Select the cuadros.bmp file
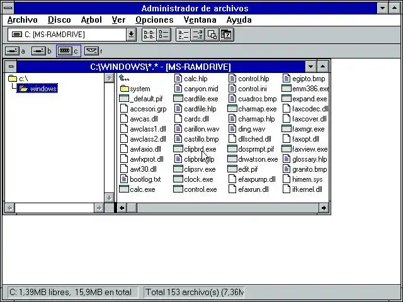The width and height of the screenshot is (403, 302). [253, 99]
